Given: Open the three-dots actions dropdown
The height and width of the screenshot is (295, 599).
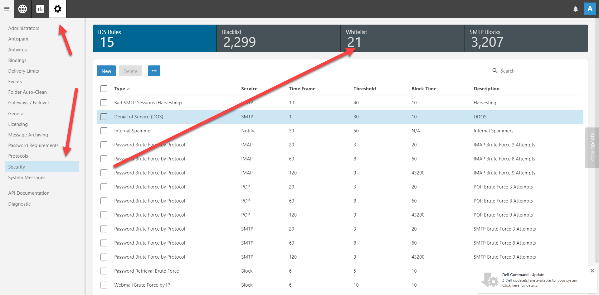Looking at the screenshot, I should coord(154,71).
